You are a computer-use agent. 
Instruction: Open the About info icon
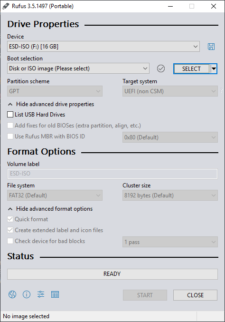(27, 294)
